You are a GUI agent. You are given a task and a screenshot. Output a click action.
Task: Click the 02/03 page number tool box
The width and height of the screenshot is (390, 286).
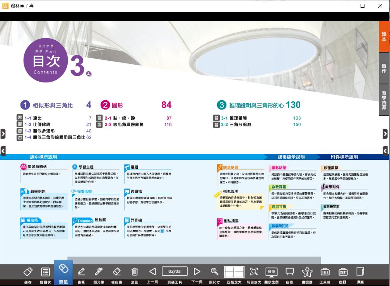174,271
